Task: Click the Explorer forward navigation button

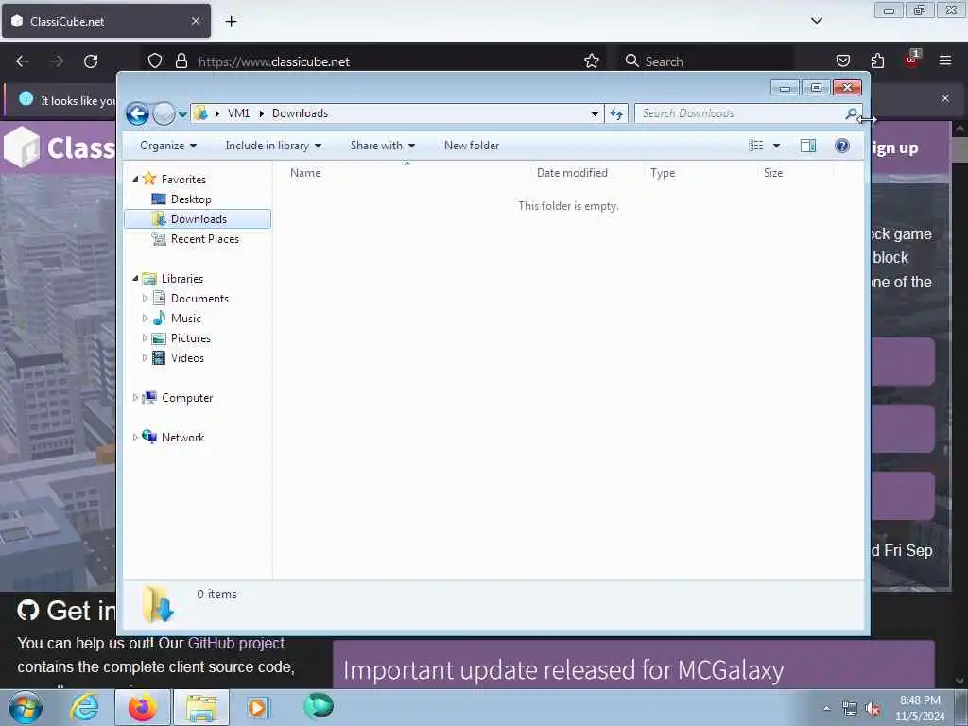Action: point(164,113)
